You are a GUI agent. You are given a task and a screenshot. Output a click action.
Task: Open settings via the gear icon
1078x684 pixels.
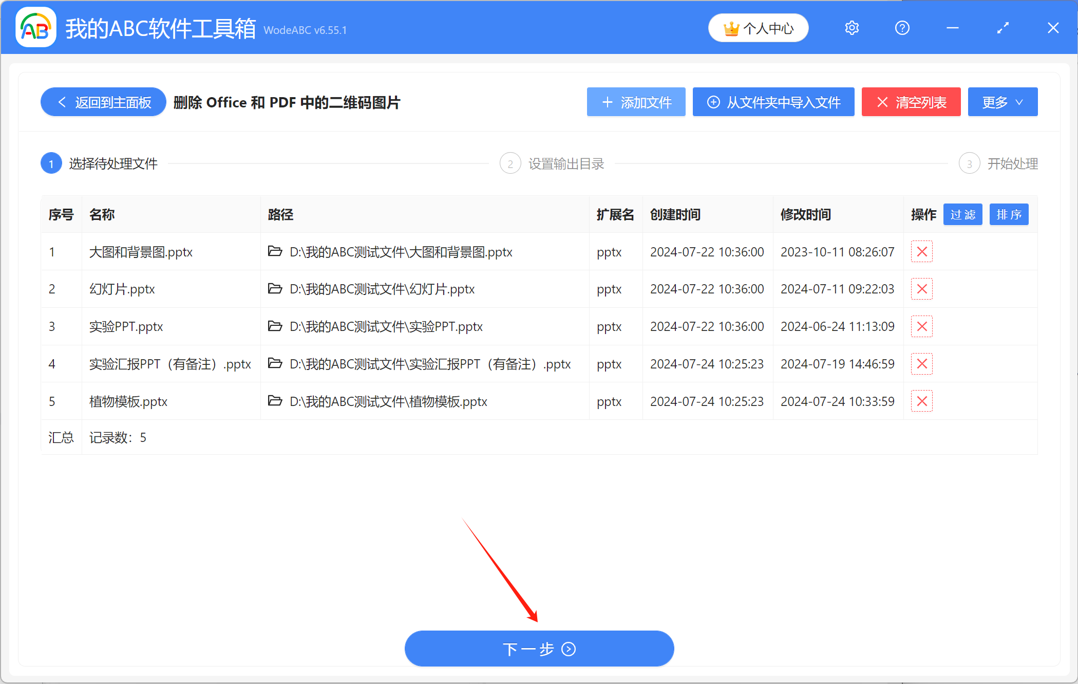click(x=852, y=28)
